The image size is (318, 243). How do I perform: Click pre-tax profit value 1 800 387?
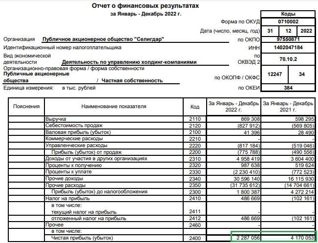tap(248, 192)
